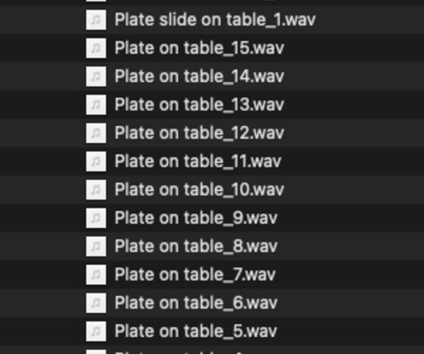Image resolution: width=424 pixels, height=354 pixels.
Task: Click the audio icon for Plate on table_11.wav
Action: tap(96, 161)
